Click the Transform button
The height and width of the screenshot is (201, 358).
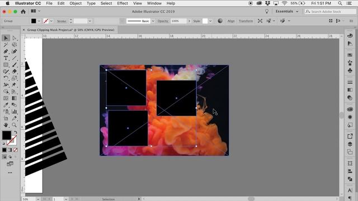pyautogui.click(x=246, y=21)
